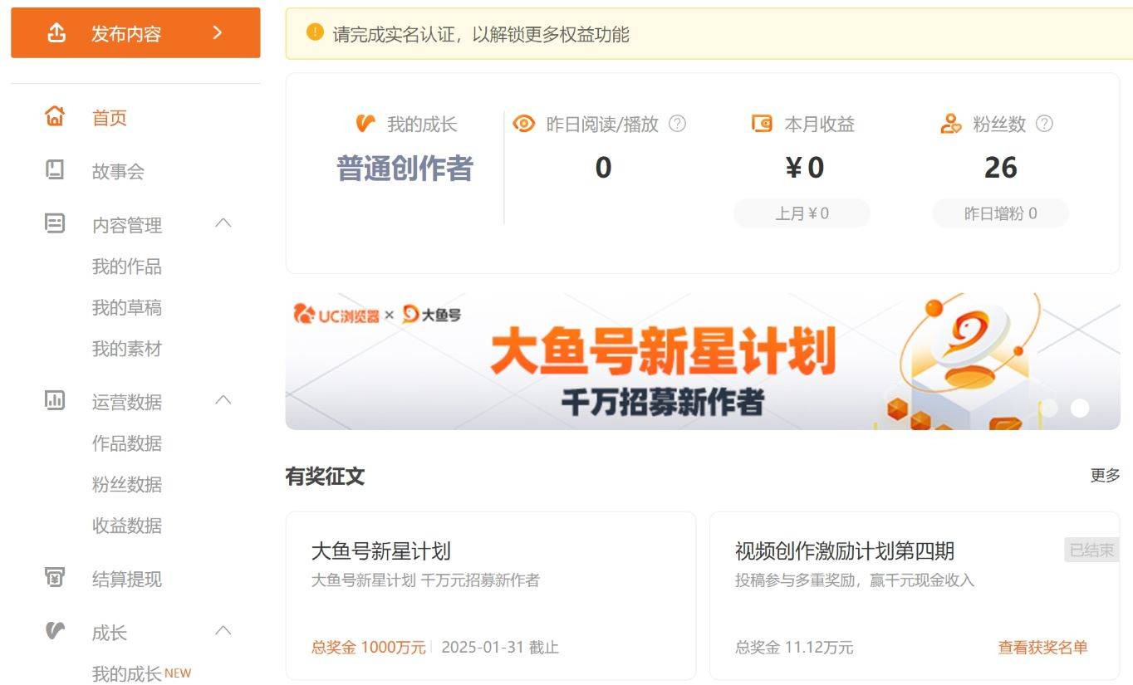Click the fans icon beside 粉丝数
This screenshot has width=1133, height=685.
coord(951,124)
